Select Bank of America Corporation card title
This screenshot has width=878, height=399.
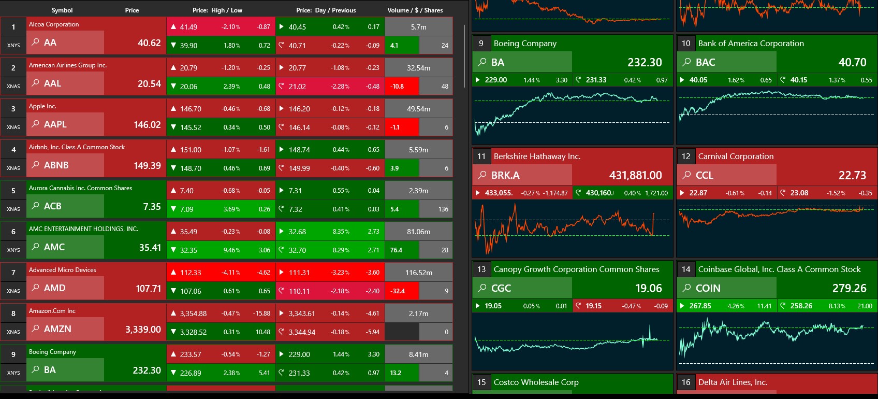pyautogui.click(x=751, y=44)
